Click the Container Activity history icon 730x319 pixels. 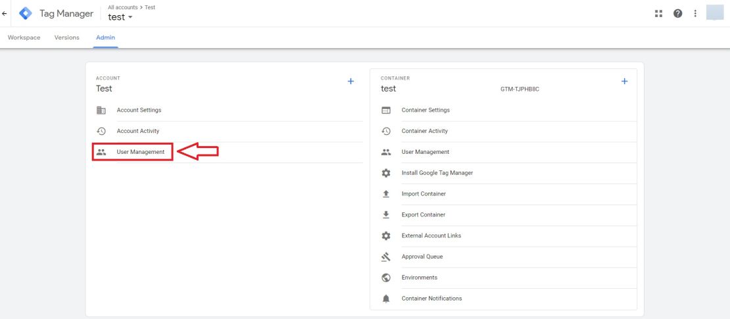click(x=386, y=132)
